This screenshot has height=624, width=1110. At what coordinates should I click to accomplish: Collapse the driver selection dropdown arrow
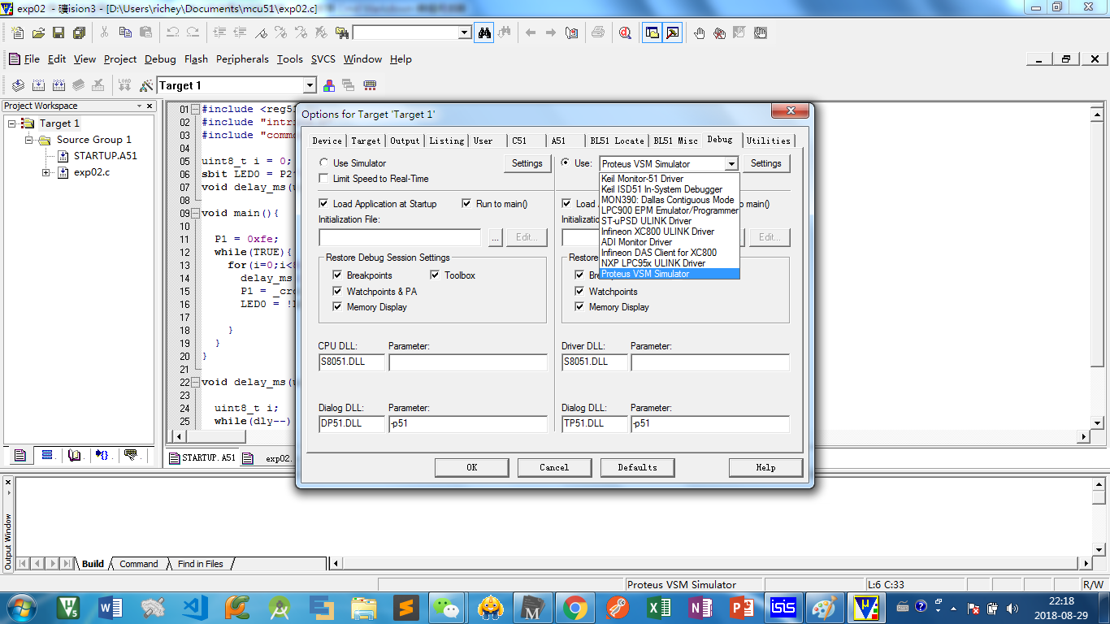(x=731, y=163)
